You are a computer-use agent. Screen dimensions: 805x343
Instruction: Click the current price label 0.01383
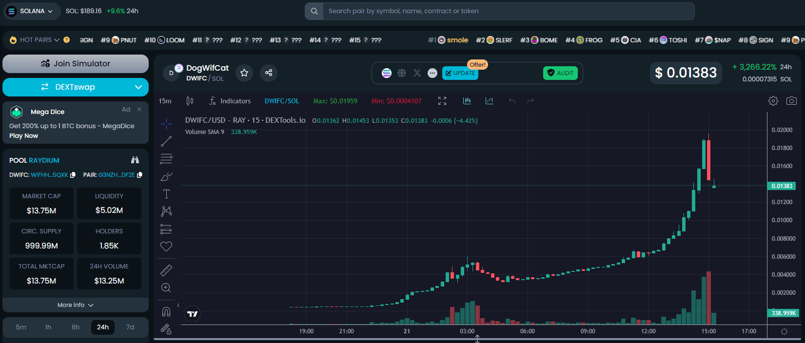(782, 186)
